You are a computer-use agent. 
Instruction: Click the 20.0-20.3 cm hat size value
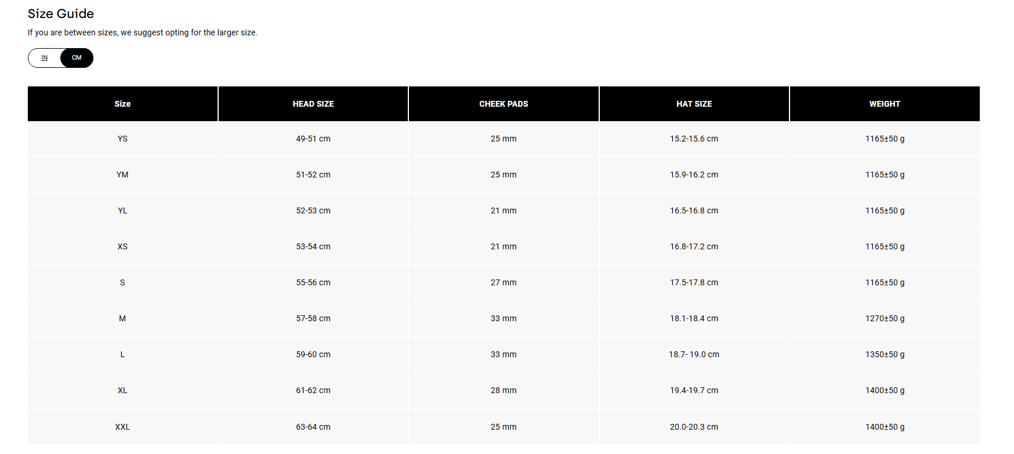pos(694,427)
